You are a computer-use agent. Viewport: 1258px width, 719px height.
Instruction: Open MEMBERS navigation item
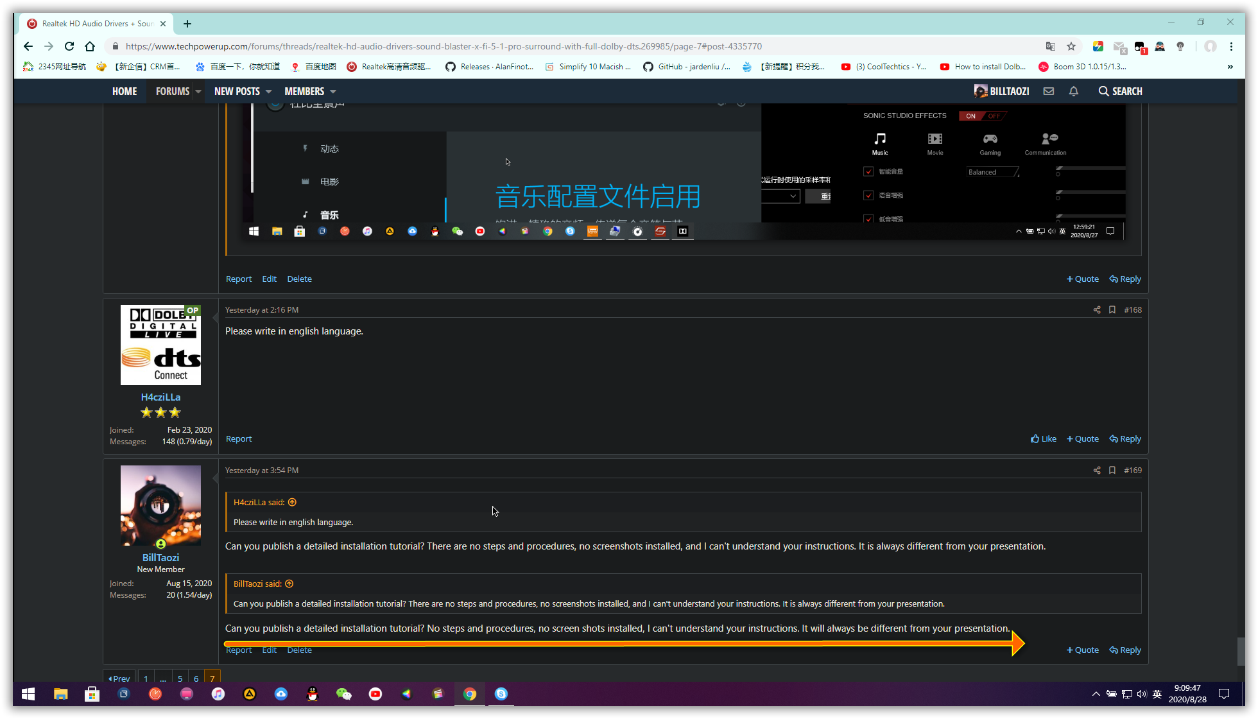(x=304, y=91)
